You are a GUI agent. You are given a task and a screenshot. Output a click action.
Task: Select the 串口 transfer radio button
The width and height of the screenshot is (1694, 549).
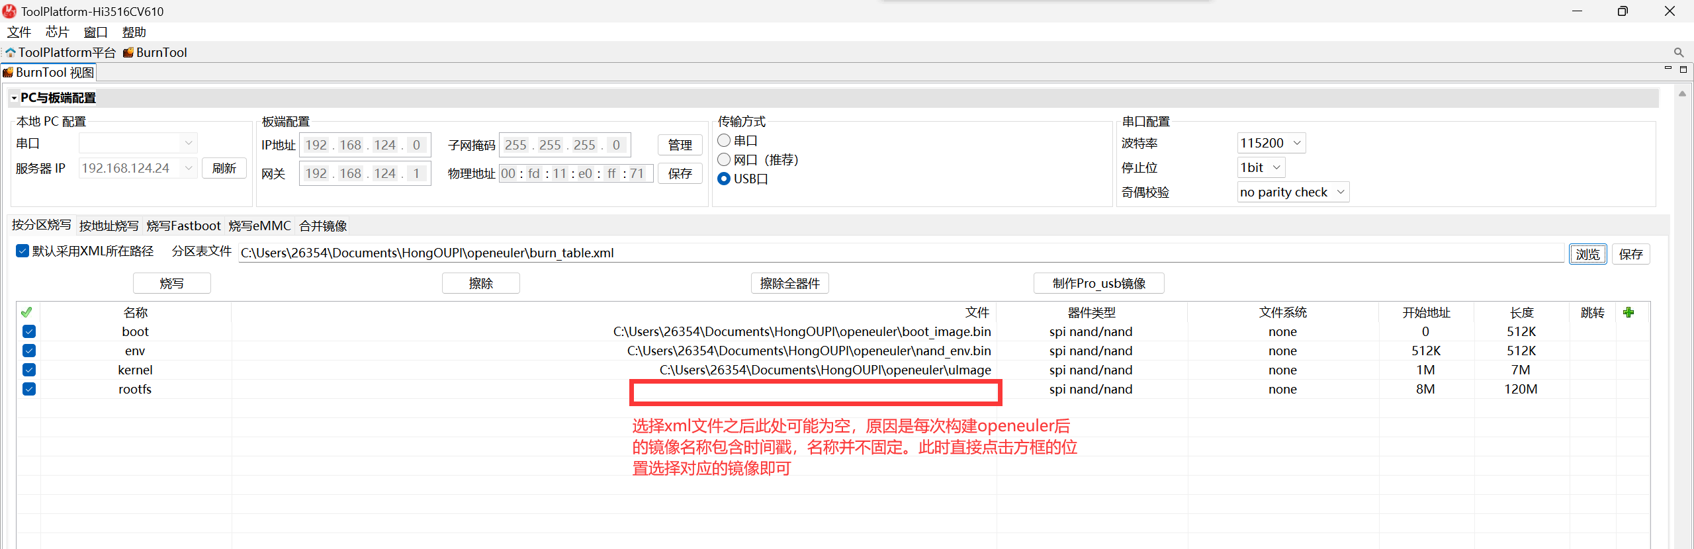point(724,140)
